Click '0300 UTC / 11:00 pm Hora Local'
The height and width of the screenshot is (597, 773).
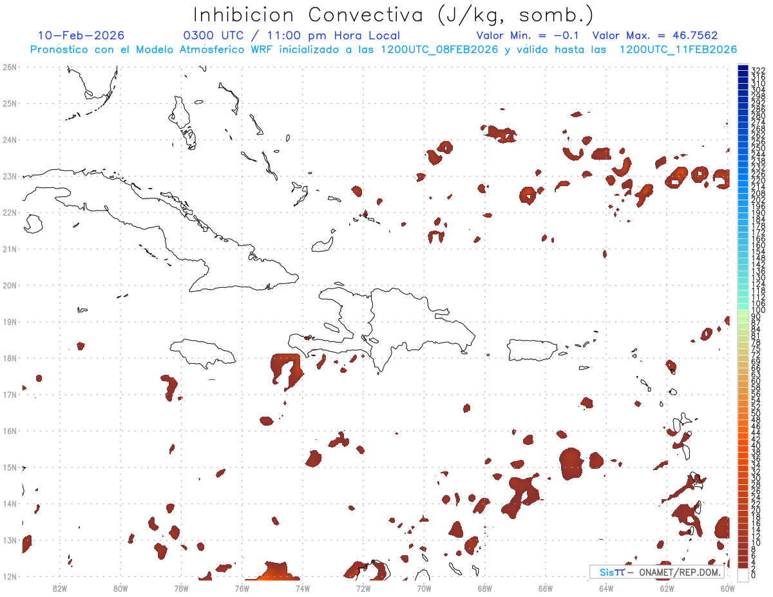(x=292, y=36)
